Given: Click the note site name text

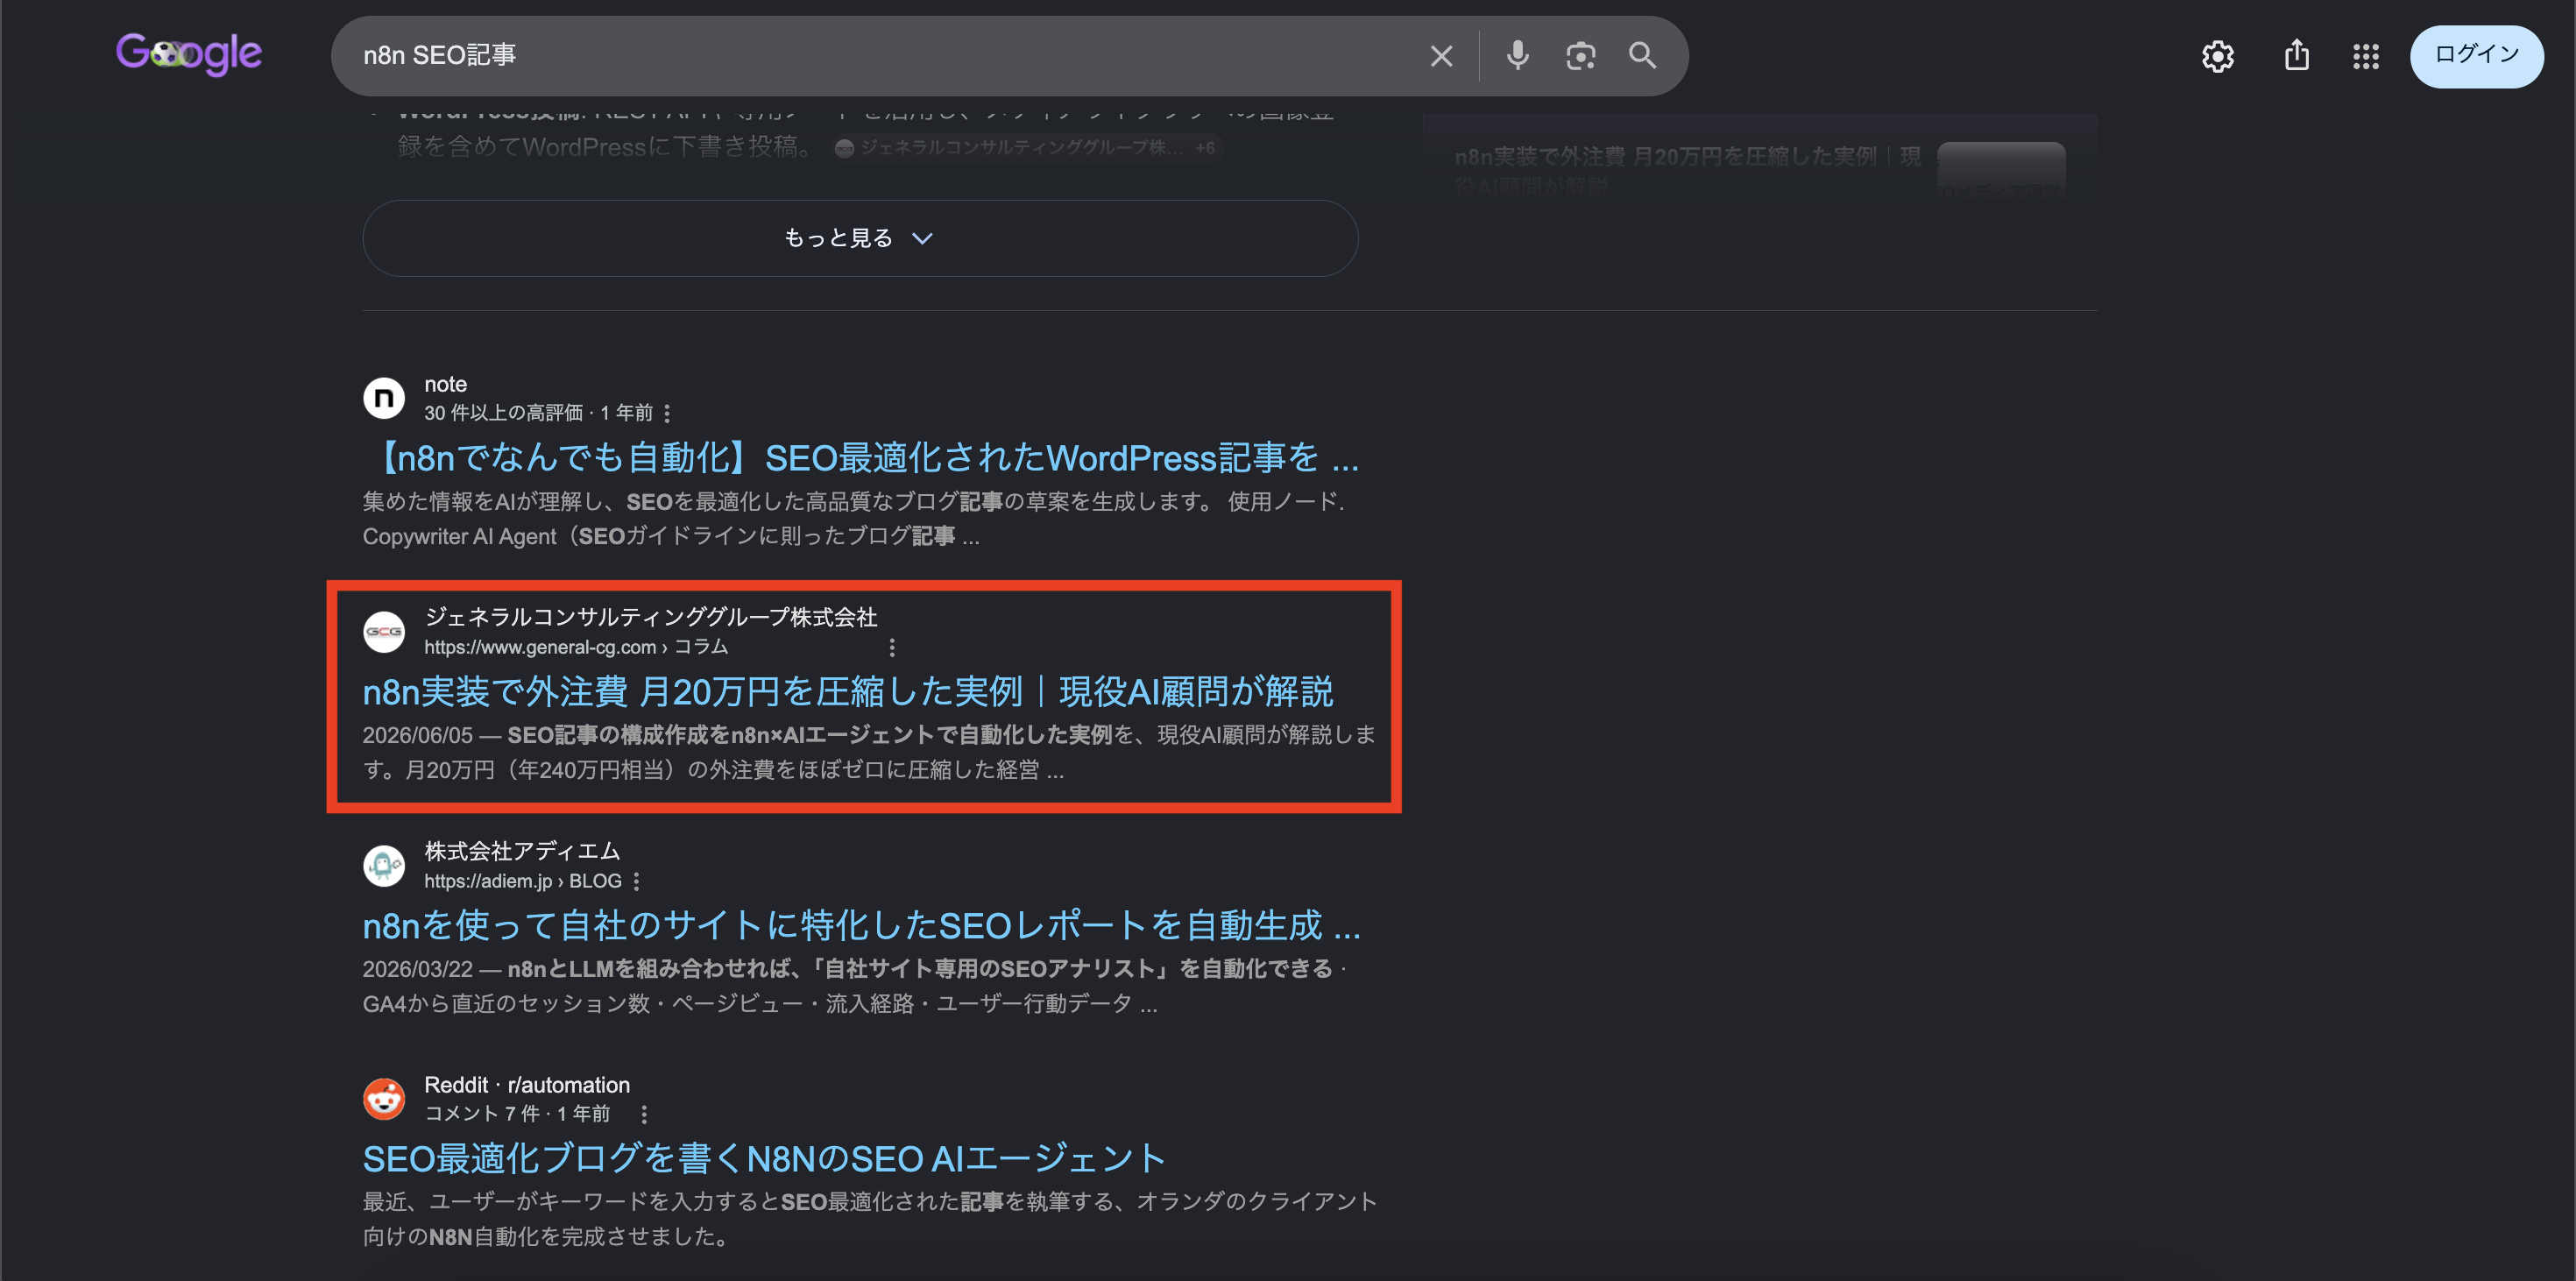Looking at the screenshot, I should [x=445, y=384].
